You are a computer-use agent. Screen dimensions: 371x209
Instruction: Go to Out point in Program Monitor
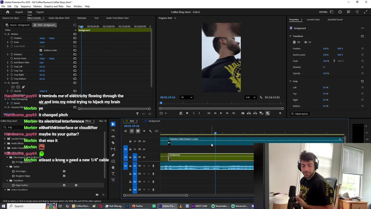pyautogui.click(x=233, y=113)
